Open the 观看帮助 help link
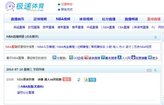The width and height of the screenshot is (164, 105). (67, 4)
